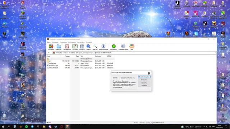
Task: Click the Закрыть button in the license dialog
Action: click(144, 83)
